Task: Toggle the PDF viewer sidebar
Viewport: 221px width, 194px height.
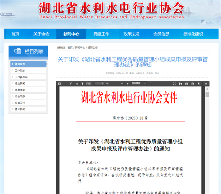Action: [x=59, y=84]
